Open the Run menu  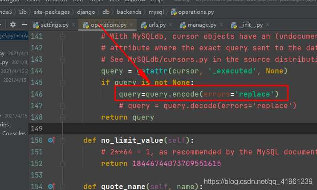(78, 1)
